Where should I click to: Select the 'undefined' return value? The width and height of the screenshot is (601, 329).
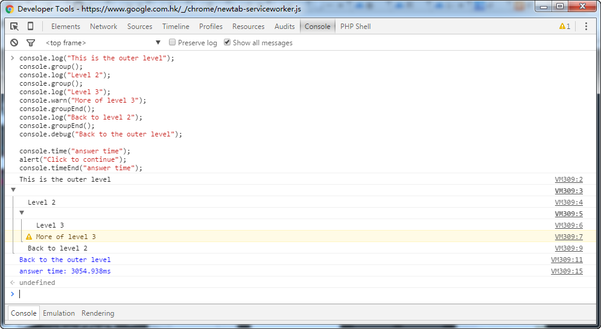click(37, 283)
